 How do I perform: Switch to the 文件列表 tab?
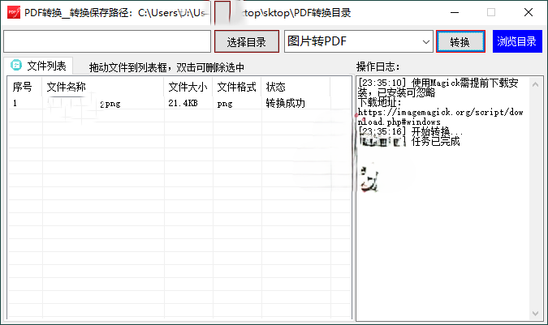tap(38, 65)
